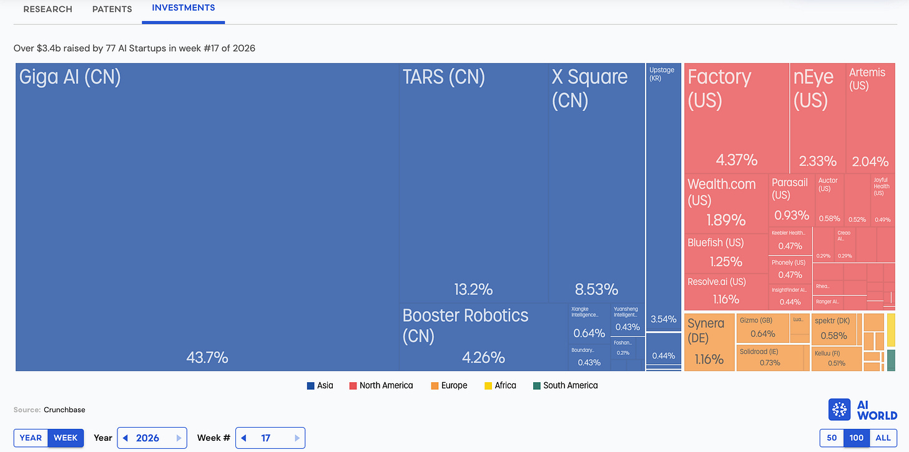Screen dimensions: 909x452
Task: Toggle the Asia legend color square
Action: (310, 385)
